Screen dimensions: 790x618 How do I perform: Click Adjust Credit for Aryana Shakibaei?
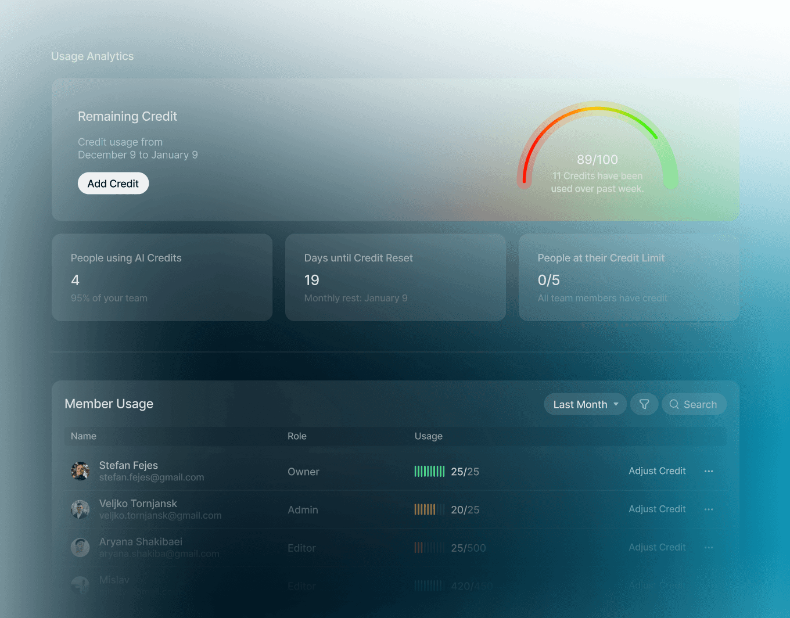pyautogui.click(x=657, y=548)
